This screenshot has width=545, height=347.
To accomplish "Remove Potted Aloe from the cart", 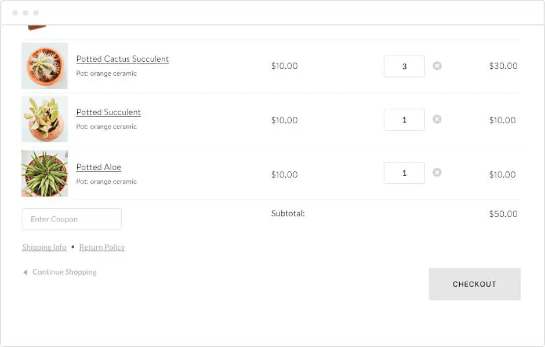I will tap(437, 172).
